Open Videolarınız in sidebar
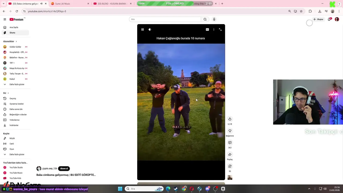Image resolution: width=343 pixels, height=193 pixels. click(x=15, y=120)
